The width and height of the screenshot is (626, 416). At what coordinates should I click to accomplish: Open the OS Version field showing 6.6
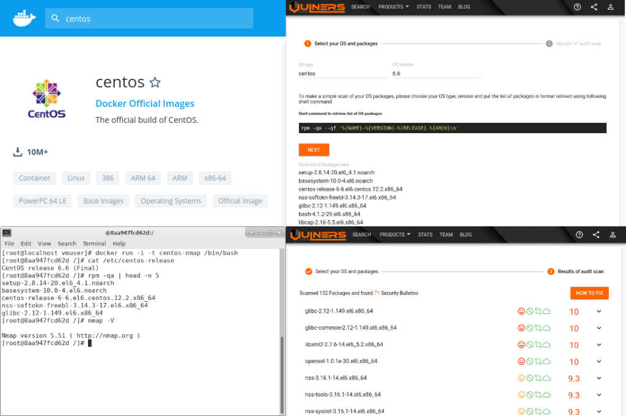click(x=436, y=73)
